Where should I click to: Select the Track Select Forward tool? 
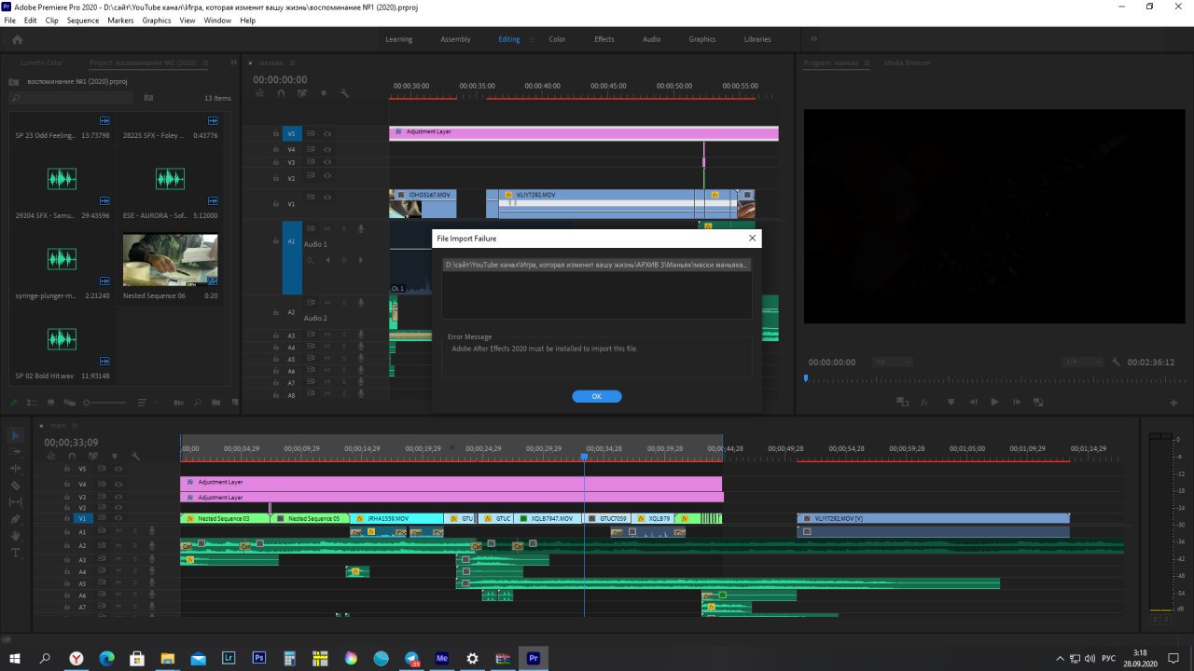[x=15, y=452]
